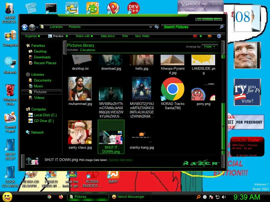270x202 pixels.
Task: Open Local Disk (C:)
Action: coord(45,115)
